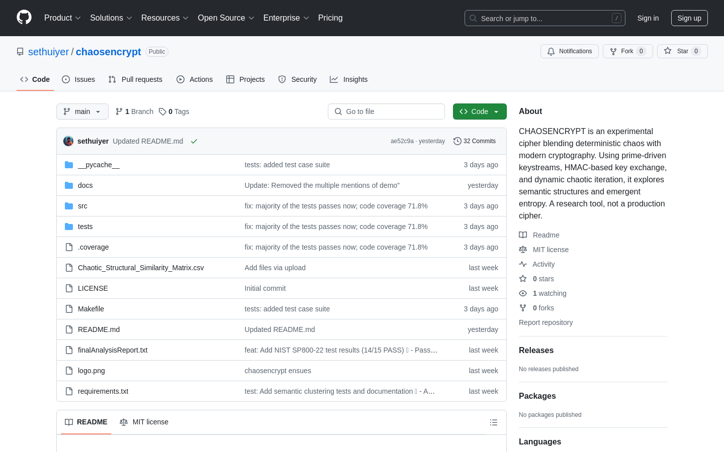Open the main branch selector dropdown
This screenshot has height=452, width=724.
coord(82,111)
